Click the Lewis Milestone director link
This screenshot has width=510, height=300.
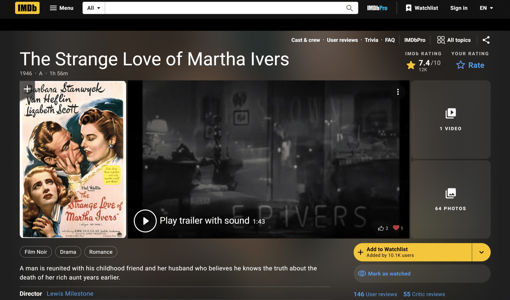point(70,294)
